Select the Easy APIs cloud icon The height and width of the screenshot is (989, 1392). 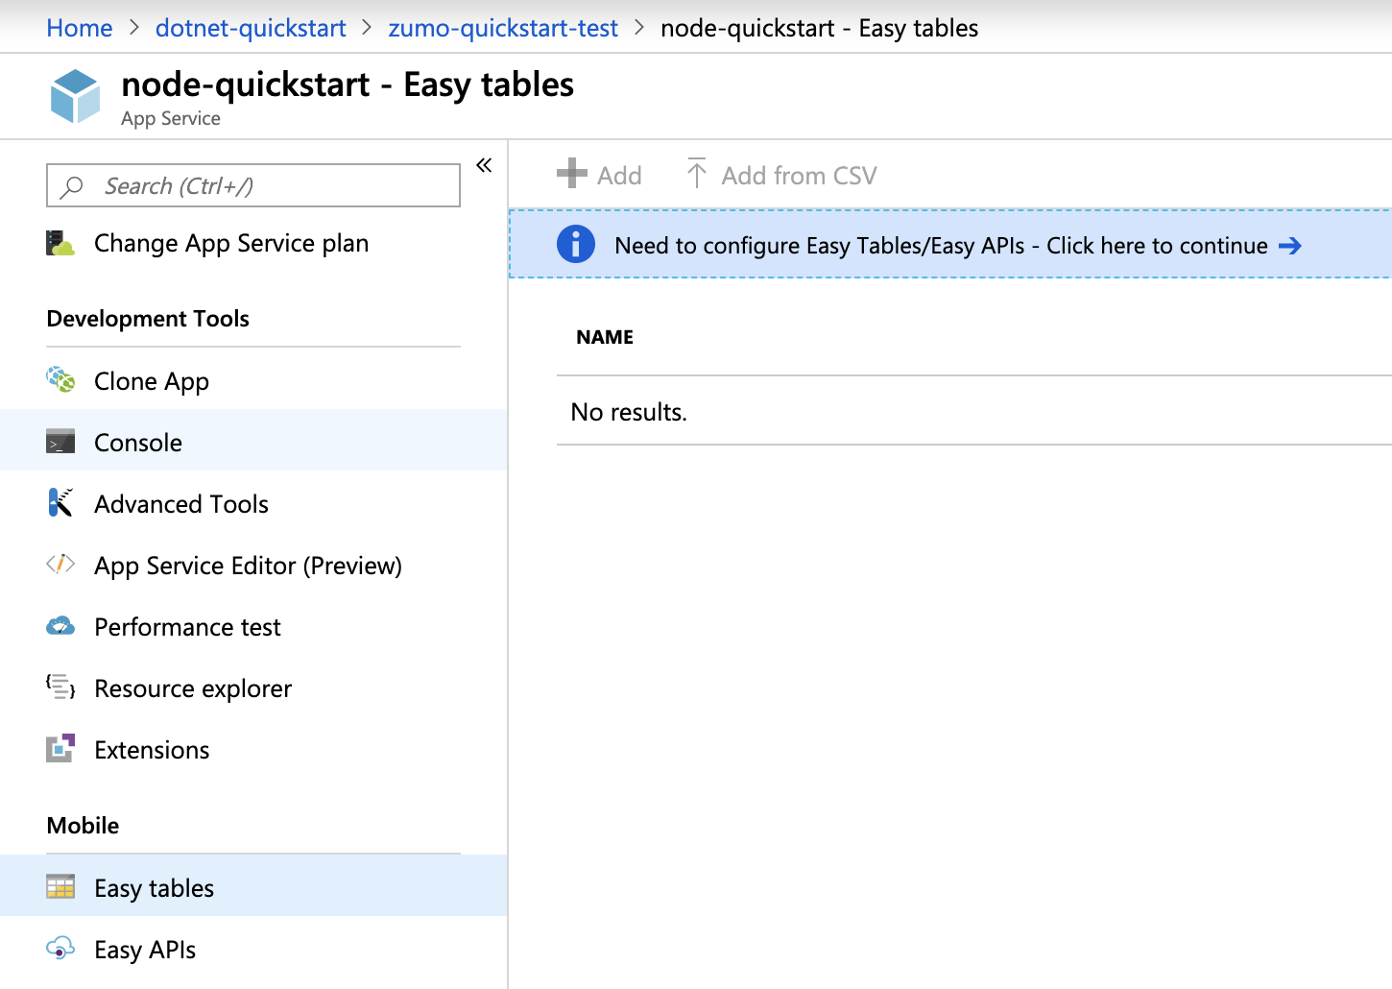click(x=60, y=949)
